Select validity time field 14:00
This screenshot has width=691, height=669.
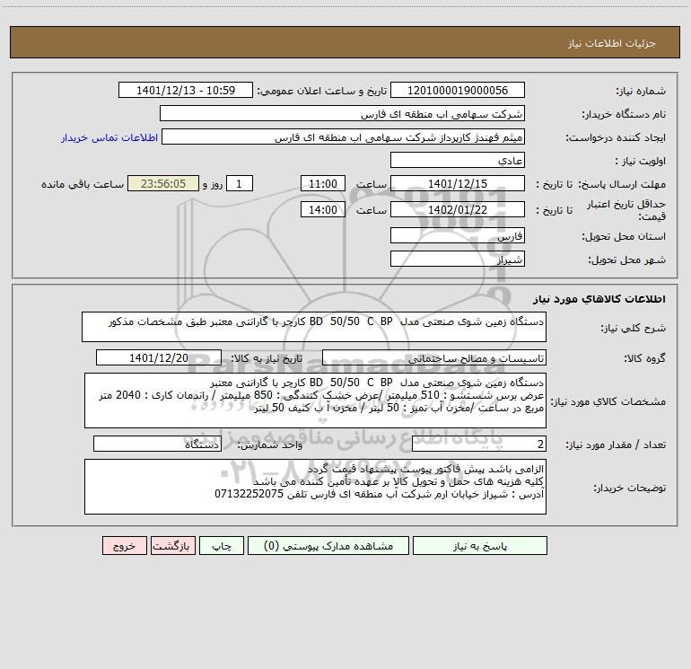pyautogui.click(x=322, y=209)
